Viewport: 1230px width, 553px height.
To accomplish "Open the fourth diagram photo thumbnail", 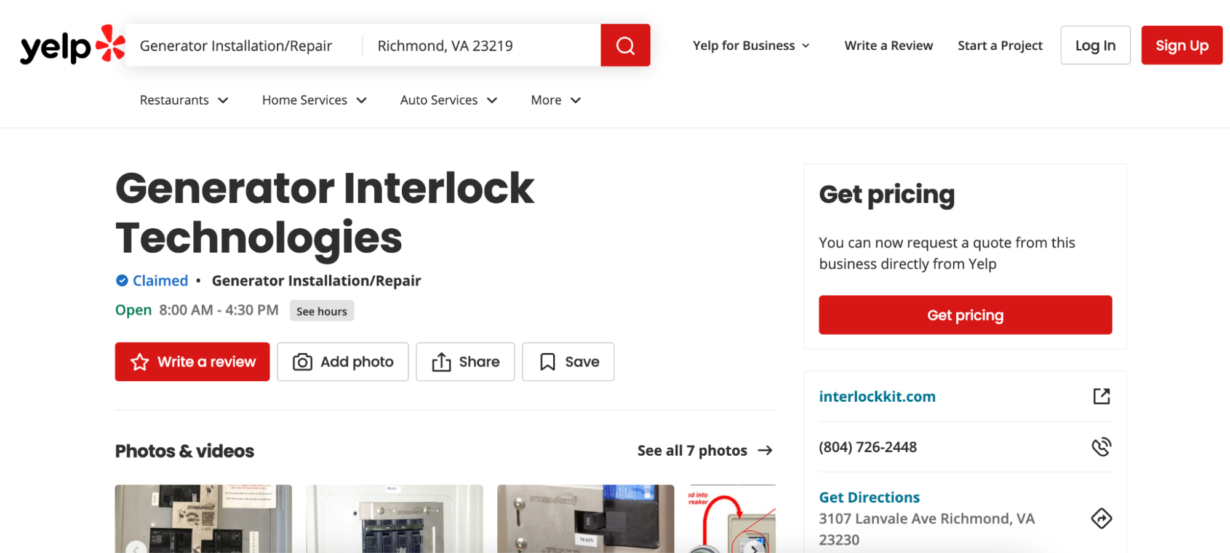I will point(732,519).
